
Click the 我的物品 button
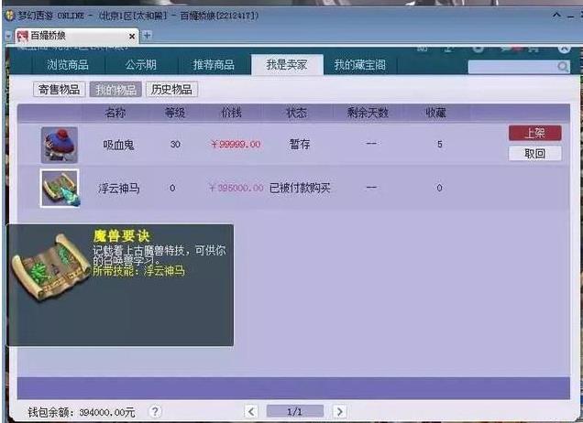115,89
